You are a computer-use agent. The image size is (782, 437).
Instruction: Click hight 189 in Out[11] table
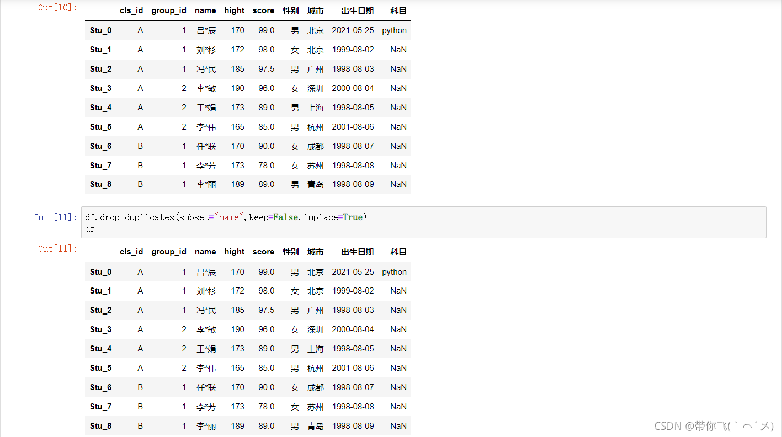click(238, 426)
